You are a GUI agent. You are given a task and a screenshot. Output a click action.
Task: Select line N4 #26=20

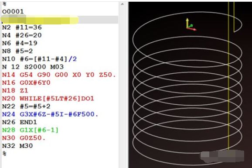click(x=22, y=35)
